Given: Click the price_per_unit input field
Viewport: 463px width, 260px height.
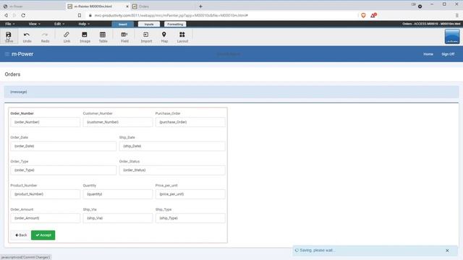Looking at the screenshot, I should click(190, 194).
